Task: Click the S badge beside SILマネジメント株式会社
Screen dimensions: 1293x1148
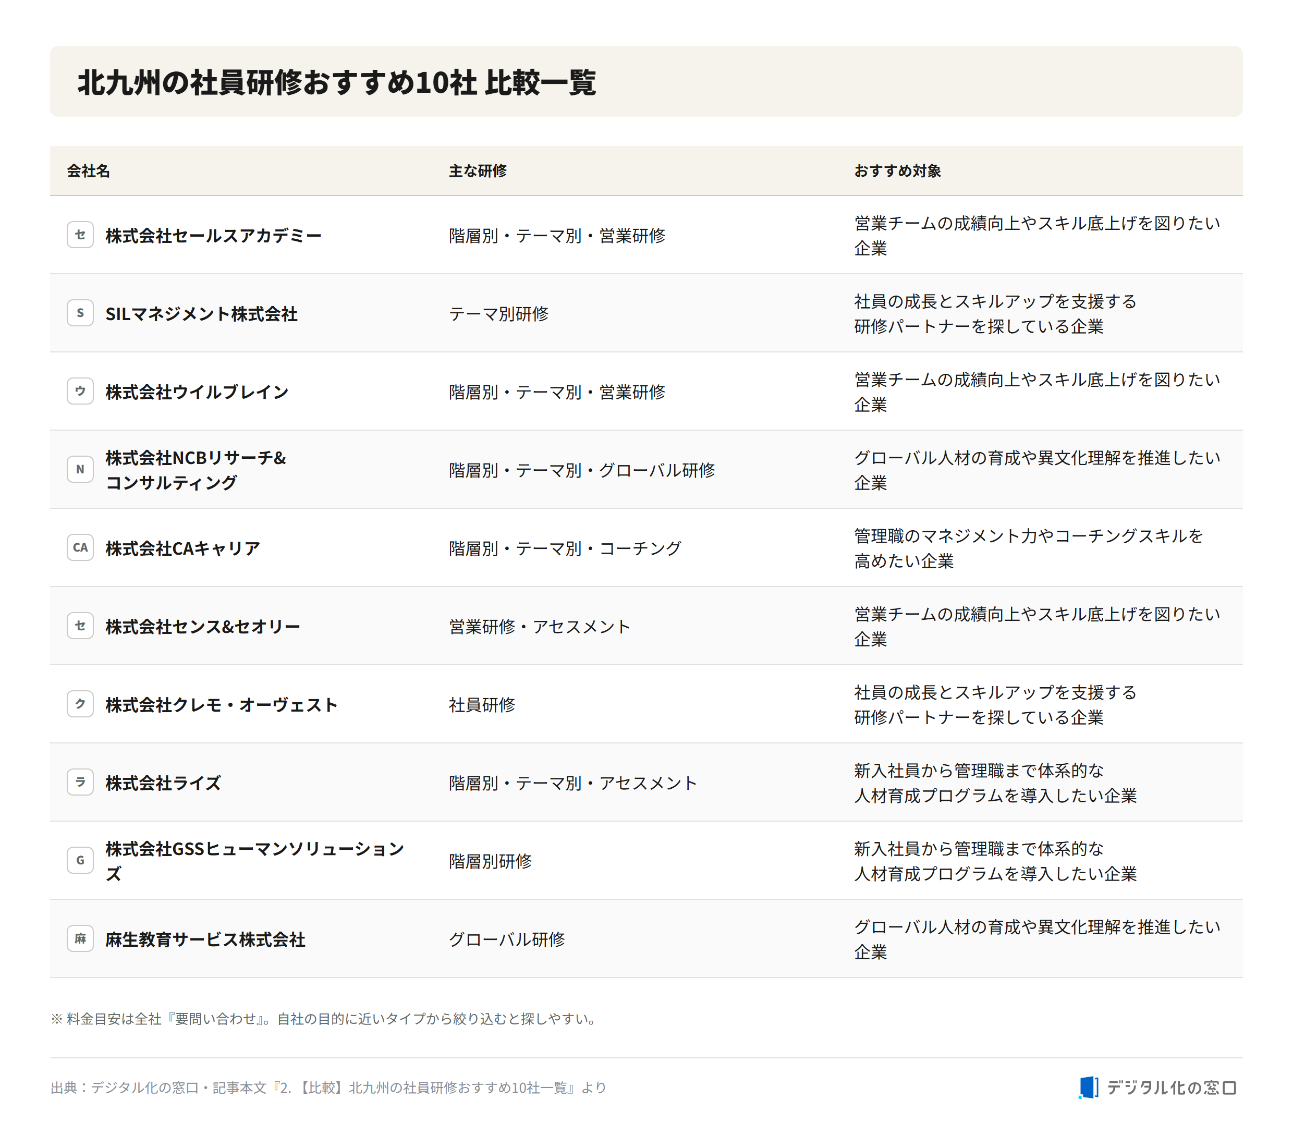Action: point(80,313)
